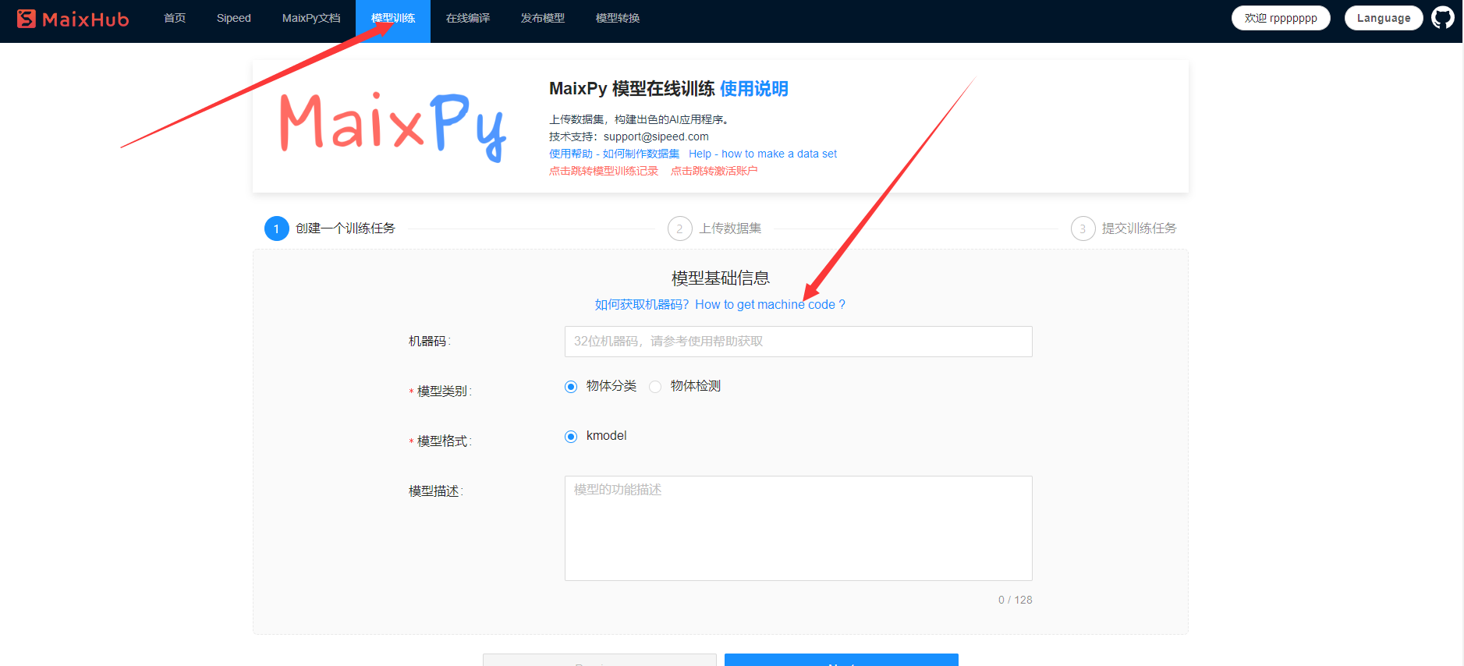Image resolution: width=1464 pixels, height=666 pixels.
Task: Click 点击跳转模型训练记录 link
Action: [x=604, y=171]
